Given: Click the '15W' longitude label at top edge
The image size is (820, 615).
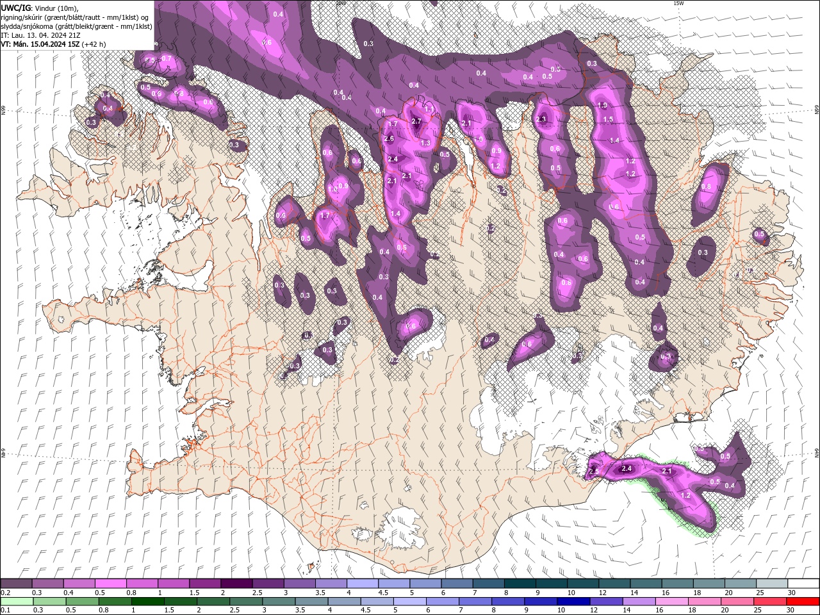Looking at the screenshot, I should coord(678,3).
